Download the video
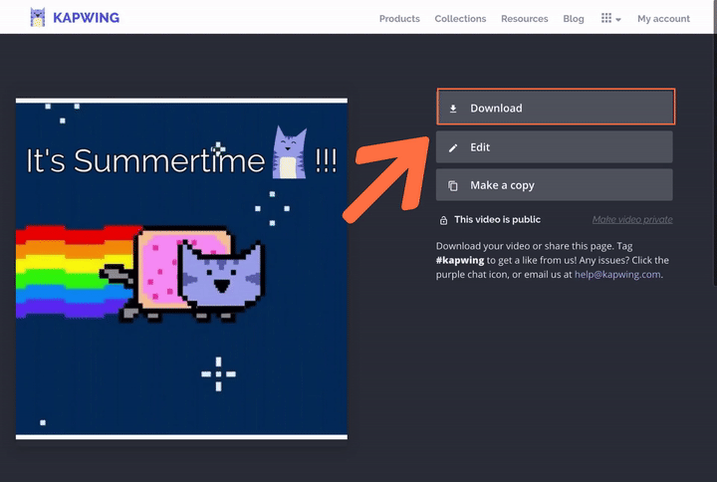 tap(556, 107)
